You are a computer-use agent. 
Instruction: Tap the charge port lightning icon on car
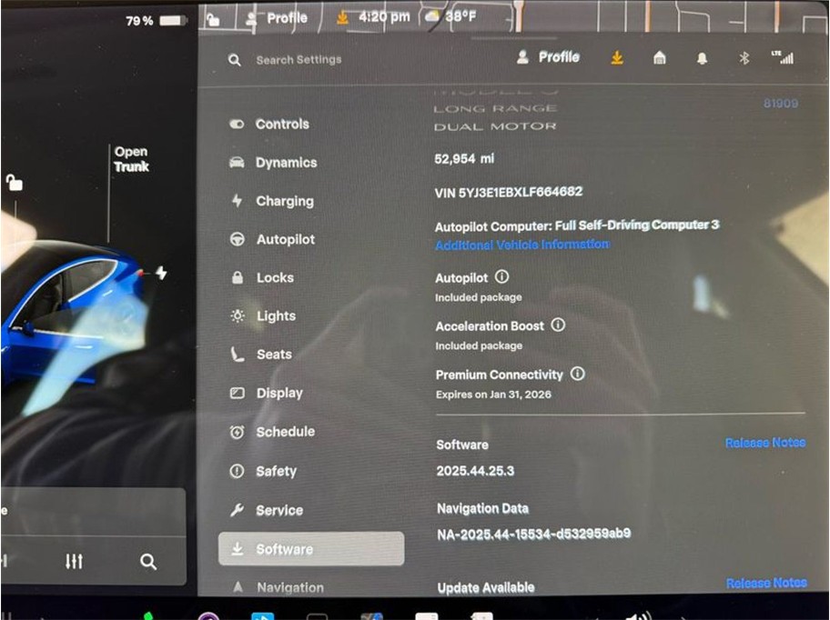tap(161, 273)
